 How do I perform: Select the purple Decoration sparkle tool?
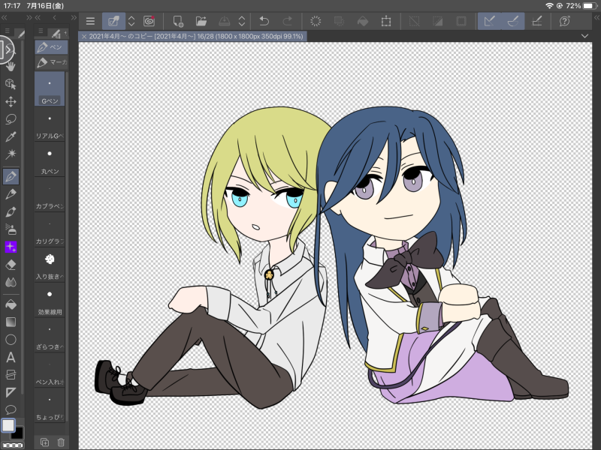[x=11, y=247]
